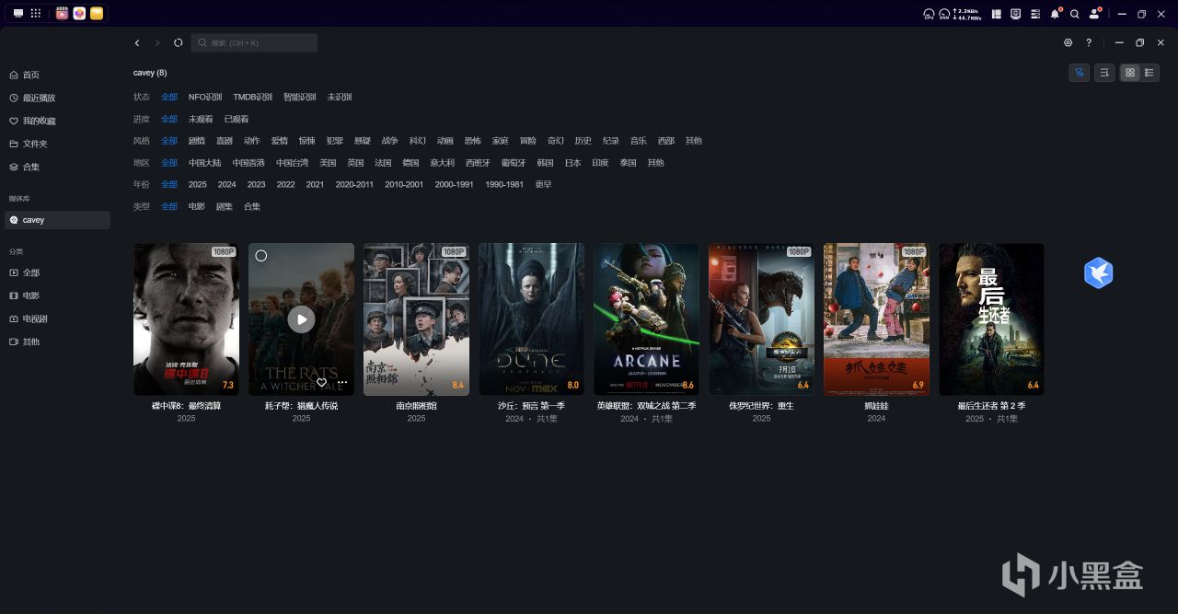
Task: Open the app launcher grid icon
Action: pos(36,14)
